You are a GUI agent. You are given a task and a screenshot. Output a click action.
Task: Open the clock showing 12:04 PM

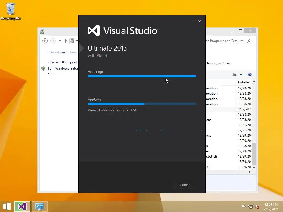[x=271, y=206]
